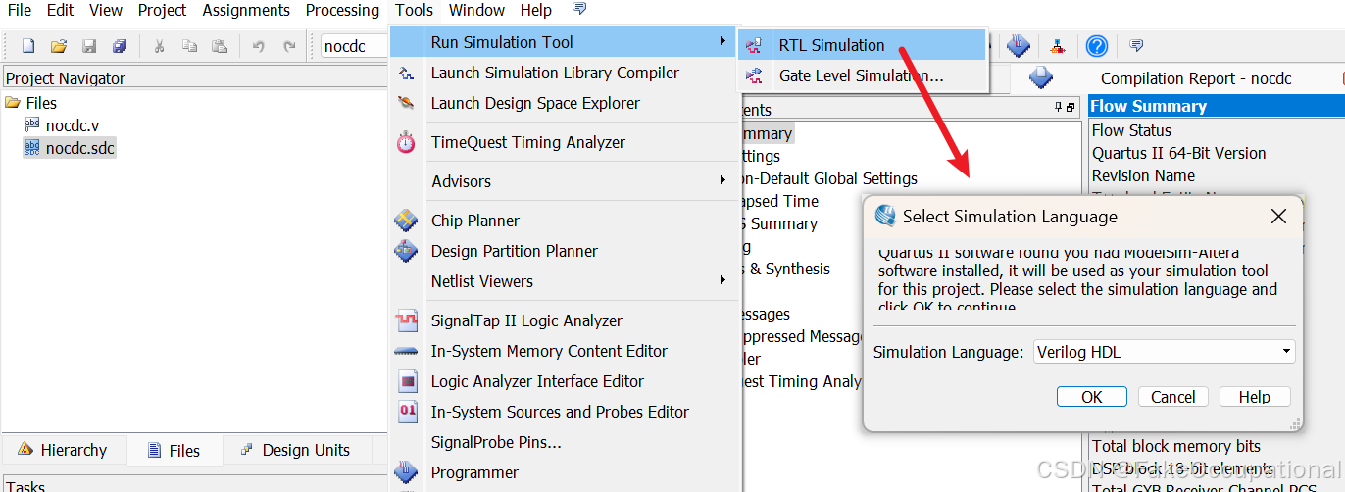
Task: Open the File menu
Action: tap(19, 10)
